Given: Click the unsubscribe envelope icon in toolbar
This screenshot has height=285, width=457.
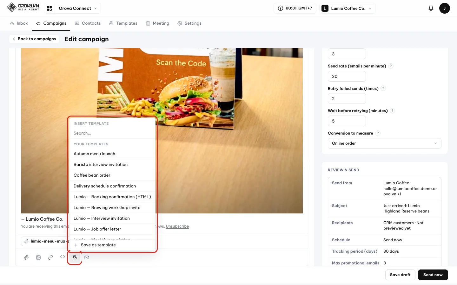Looking at the screenshot, I should point(87,257).
